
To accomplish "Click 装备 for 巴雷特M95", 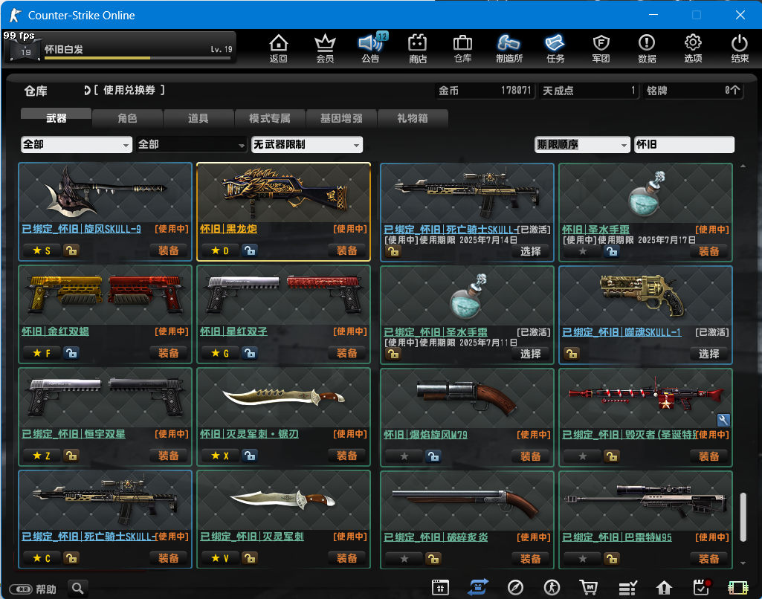I will point(708,559).
